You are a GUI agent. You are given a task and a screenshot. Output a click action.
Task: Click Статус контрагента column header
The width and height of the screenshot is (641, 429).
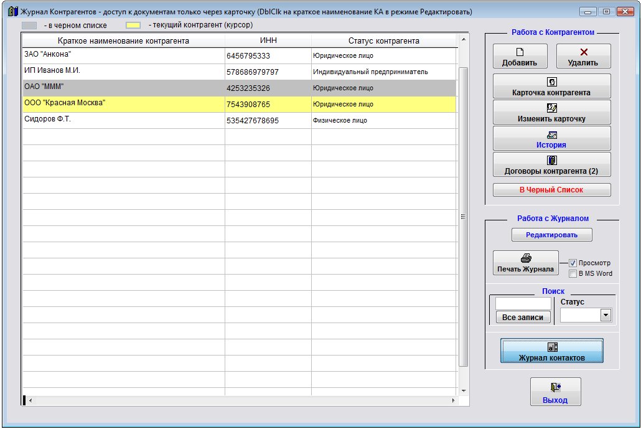pos(383,41)
